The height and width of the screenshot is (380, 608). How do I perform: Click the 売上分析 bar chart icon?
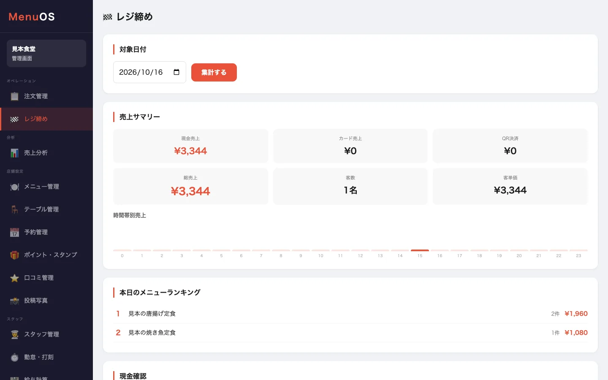click(14, 153)
